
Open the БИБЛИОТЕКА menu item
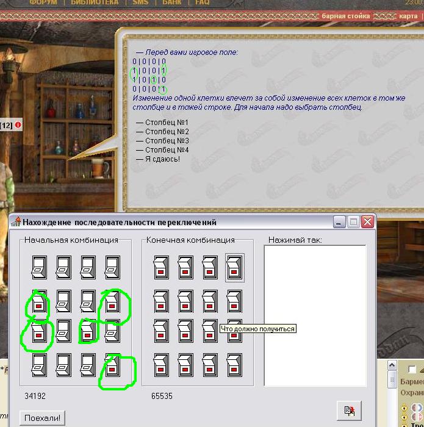tap(94, 2)
